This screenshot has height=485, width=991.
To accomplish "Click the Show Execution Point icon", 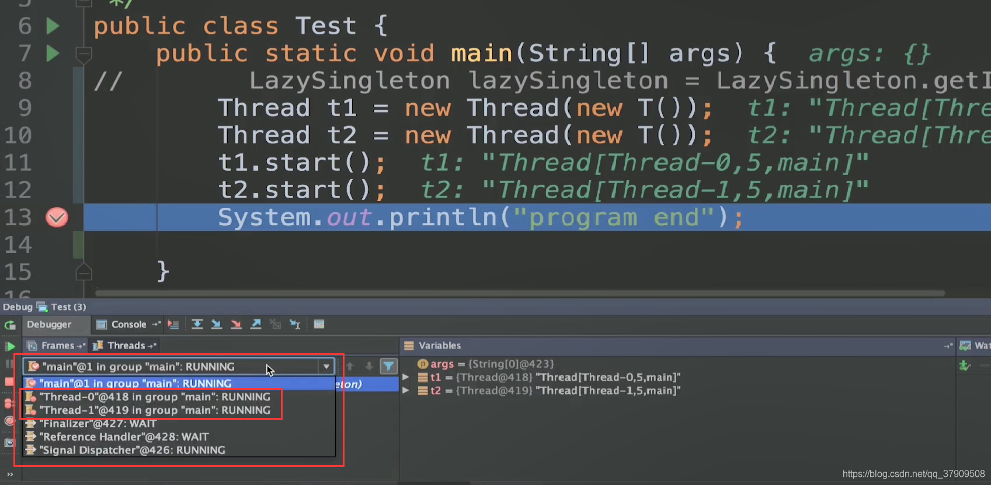I will (173, 325).
